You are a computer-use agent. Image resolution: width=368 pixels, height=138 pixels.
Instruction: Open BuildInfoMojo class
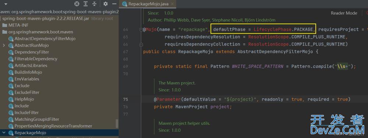tap(28, 72)
